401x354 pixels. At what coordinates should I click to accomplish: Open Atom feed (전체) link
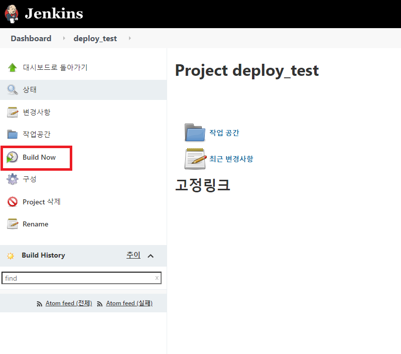tap(69, 303)
